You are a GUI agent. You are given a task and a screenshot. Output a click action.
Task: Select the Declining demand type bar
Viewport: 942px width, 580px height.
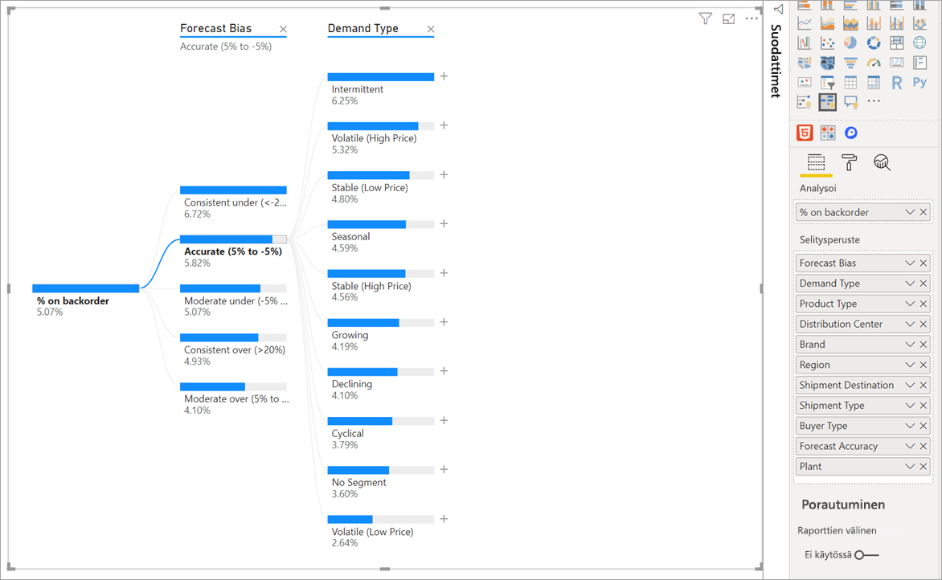click(381, 372)
